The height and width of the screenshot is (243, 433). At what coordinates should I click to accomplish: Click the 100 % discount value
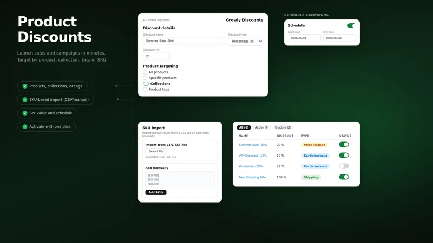coord(281,177)
